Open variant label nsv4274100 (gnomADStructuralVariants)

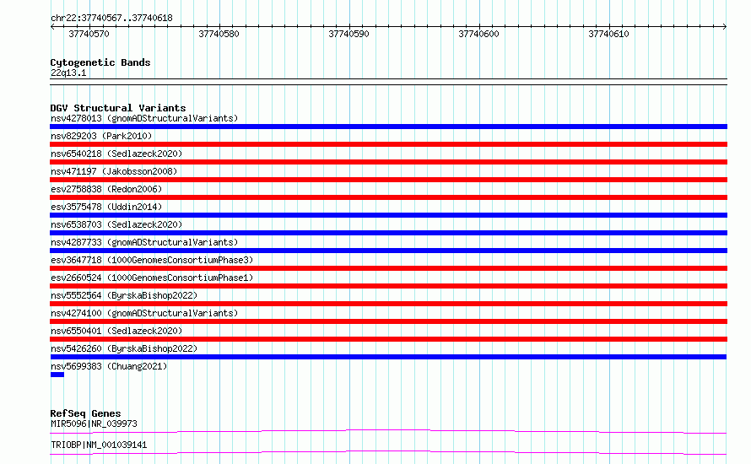pyautogui.click(x=144, y=313)
